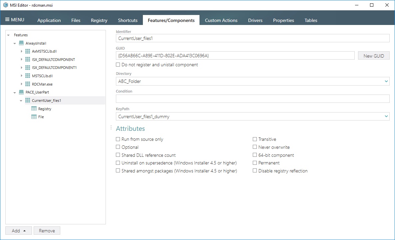This screenshot has height=240, width=395.
Task: Enable Disable registry reflection checkbox
Action: (x=255, y=171)
